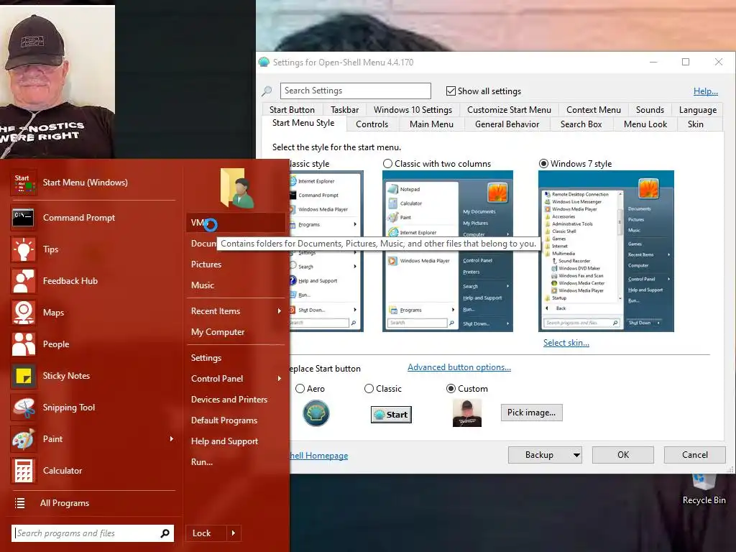Open Menu Look tab
This screenshot has height=552, width=736.
point(645,124)
